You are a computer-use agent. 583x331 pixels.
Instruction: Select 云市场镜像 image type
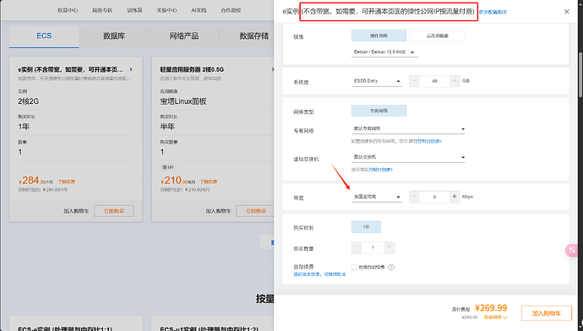(438, 35)
